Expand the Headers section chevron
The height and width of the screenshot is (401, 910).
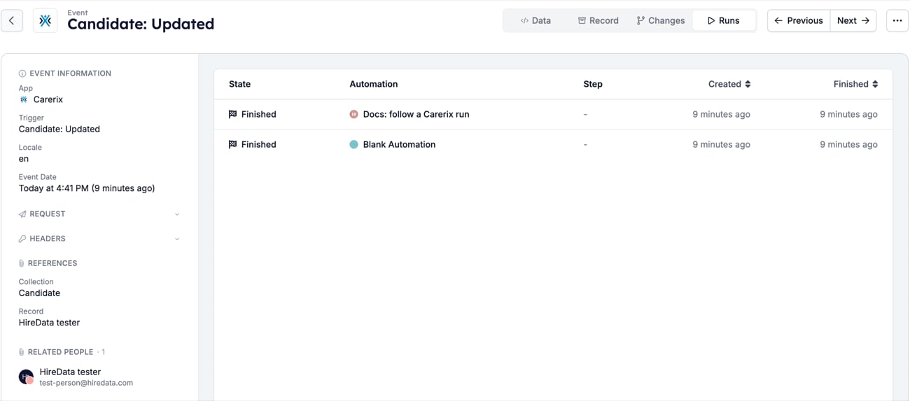(x=177, y=239)
